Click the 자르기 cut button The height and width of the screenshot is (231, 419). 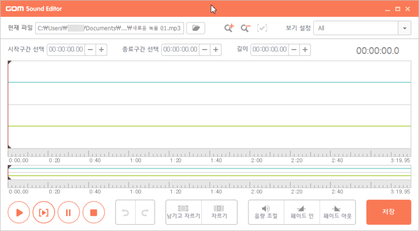[x=219, y=213]
